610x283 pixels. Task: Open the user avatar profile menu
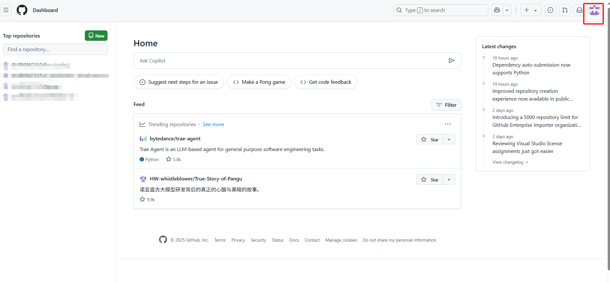pyautogui.click(x=594, y=10)
